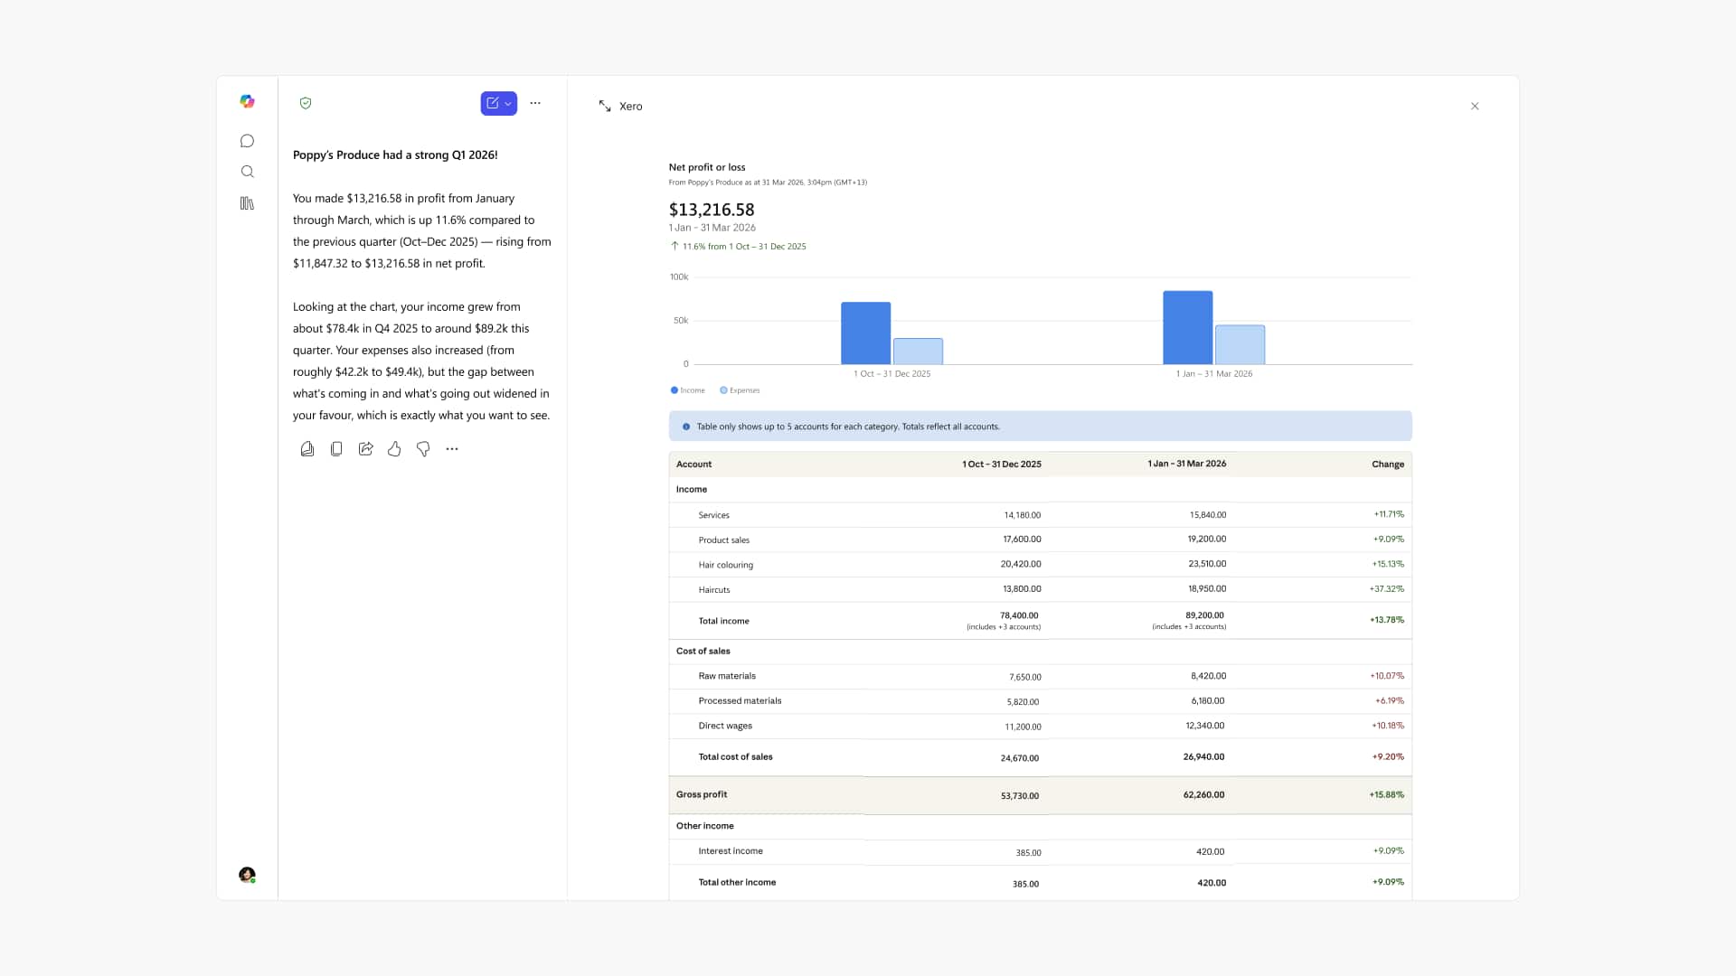Click the Jan–Mar 2026 income bar

point(1187,327)
